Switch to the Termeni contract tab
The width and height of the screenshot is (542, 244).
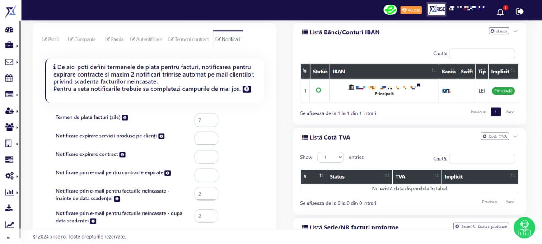click(189, 39)
